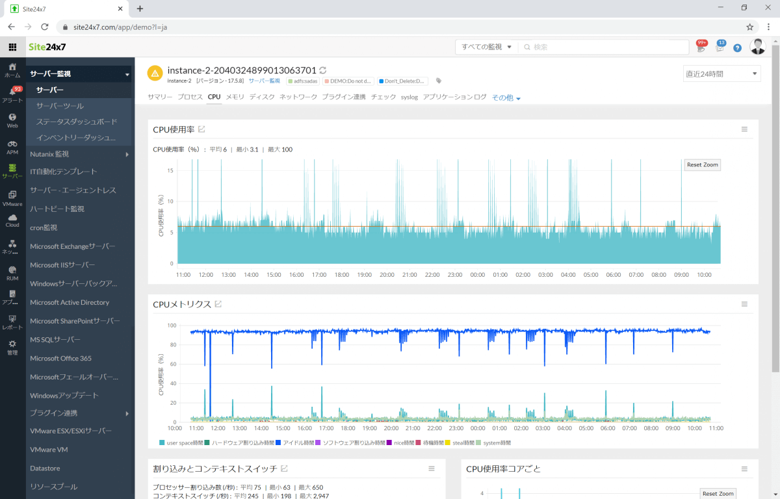Click the tag icon beside Don't_Delete label
780x499 pixels.
tap(439, 81)
